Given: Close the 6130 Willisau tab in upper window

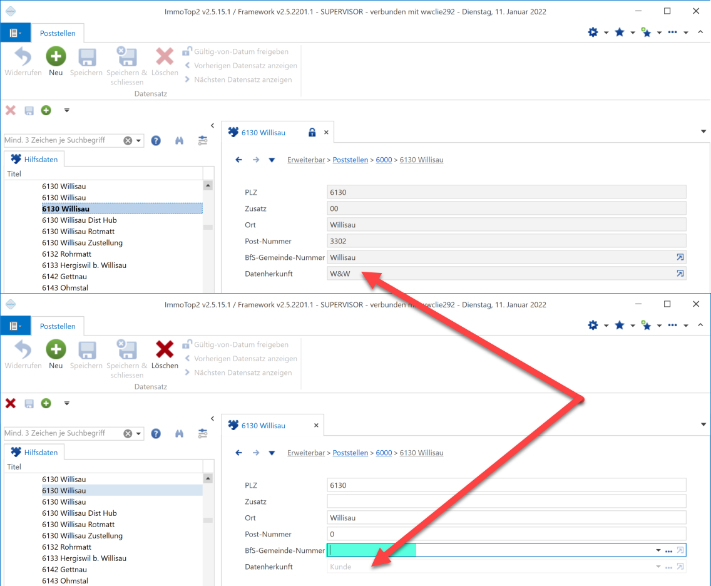Looking at the screenshot, I should click(326, 133).
